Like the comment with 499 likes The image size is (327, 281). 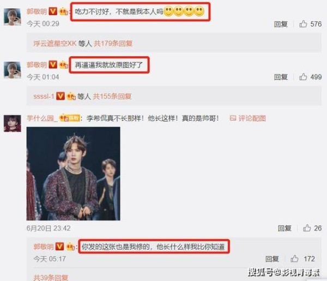[303, 77]
